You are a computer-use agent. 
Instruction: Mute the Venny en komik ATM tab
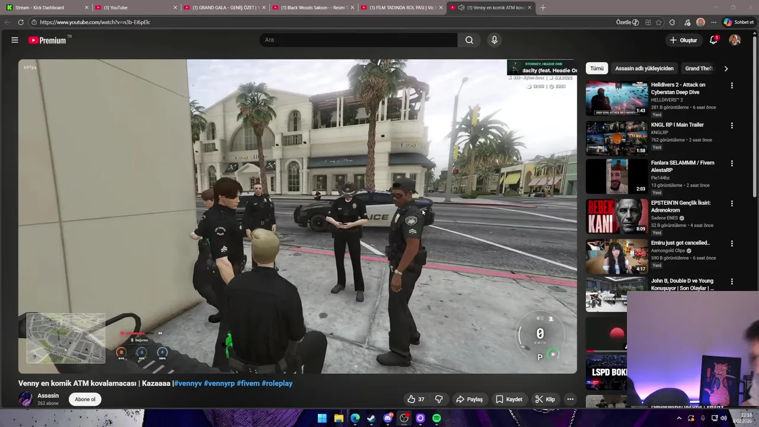(x=461, y=8)
